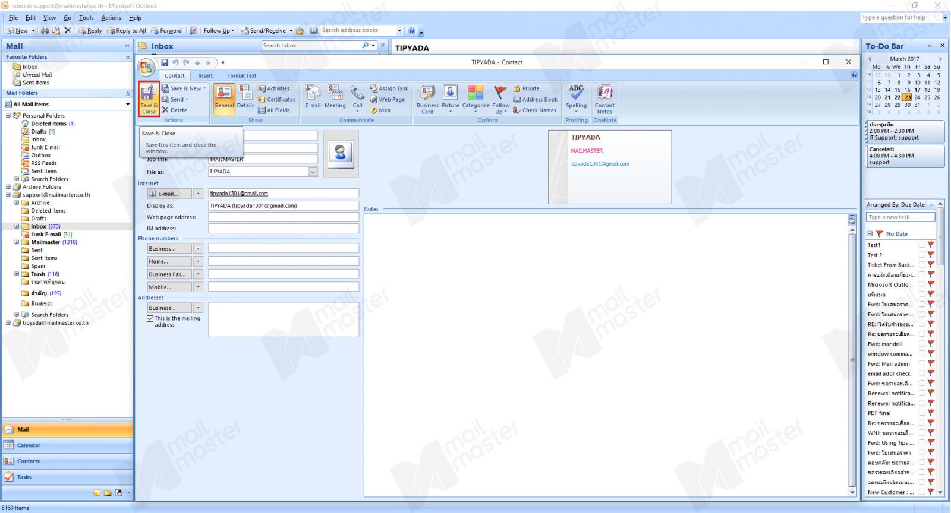
Task: Mark 'window comma...' task complete
Action: point(922,353)
